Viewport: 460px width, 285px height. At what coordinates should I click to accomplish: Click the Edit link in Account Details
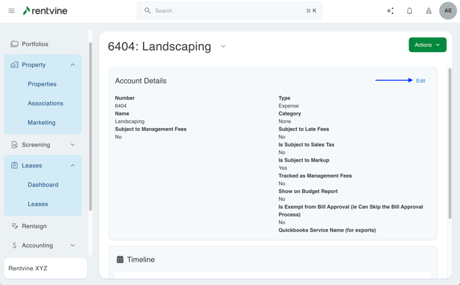click(x=420, y=81)
